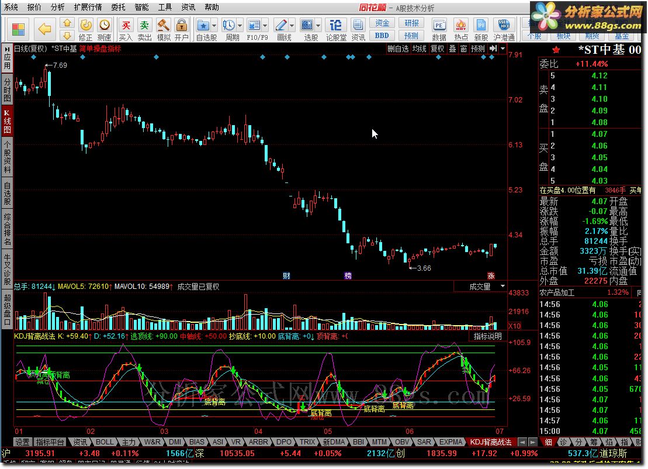This screenshot has width=648, height=469.
Task: Click the 买入 buy icon
Action: click(126, 29)
